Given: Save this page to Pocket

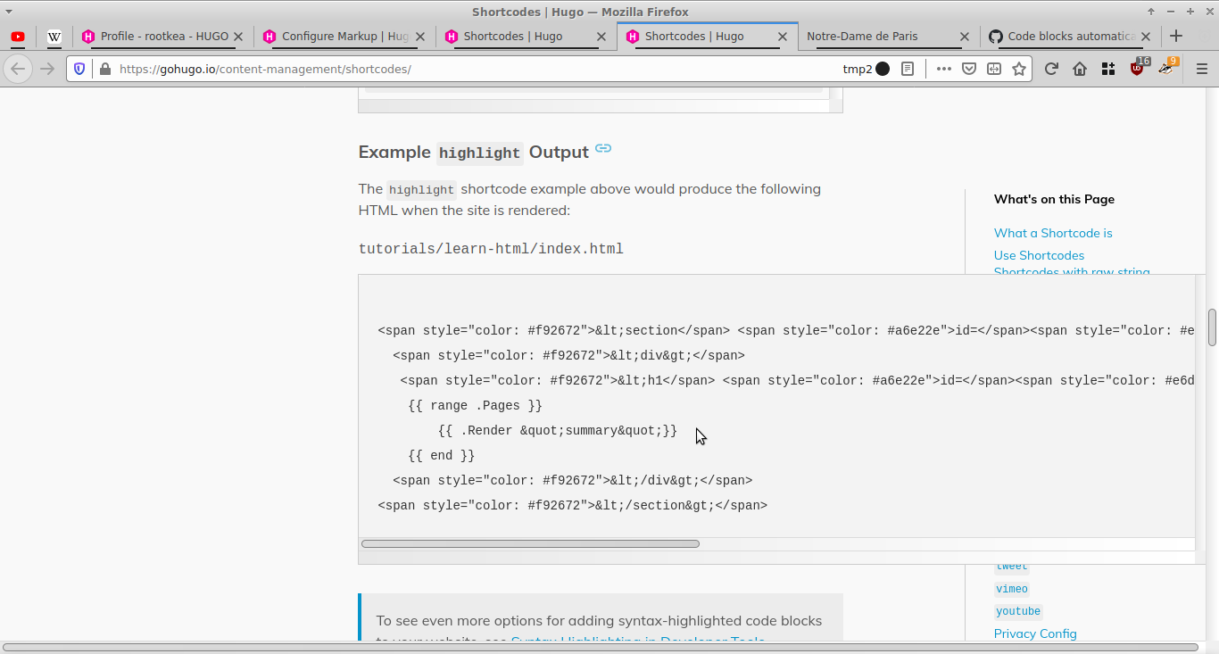Looking at the screenshot, I should click(969, 69).
